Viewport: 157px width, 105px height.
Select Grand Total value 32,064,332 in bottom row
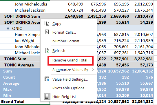click(143, 102)
